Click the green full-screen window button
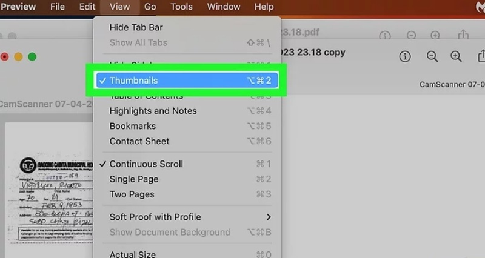The width and height of the screenshot is (485, 258). click(32, 57)
